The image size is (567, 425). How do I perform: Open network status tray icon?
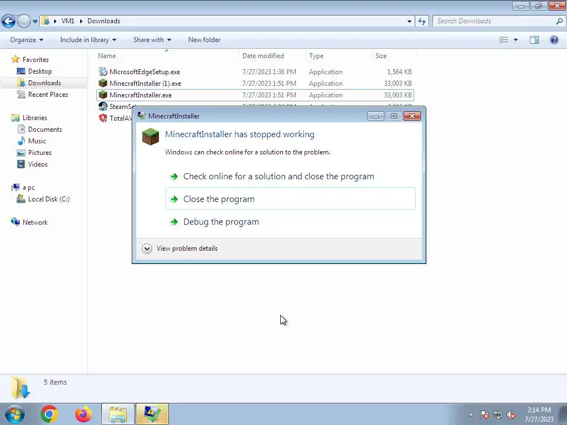click(498, 414)
